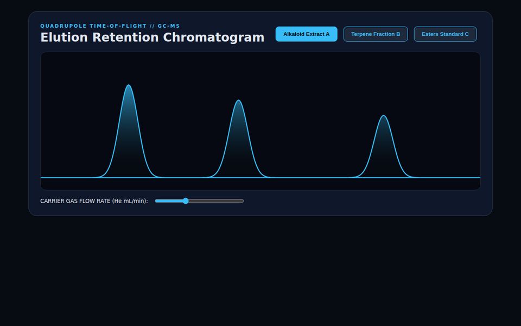The height and width of the screenshot is (326, 521).
Task: Click the carrier gas flow rate slider handle
Action: [186, 201]
